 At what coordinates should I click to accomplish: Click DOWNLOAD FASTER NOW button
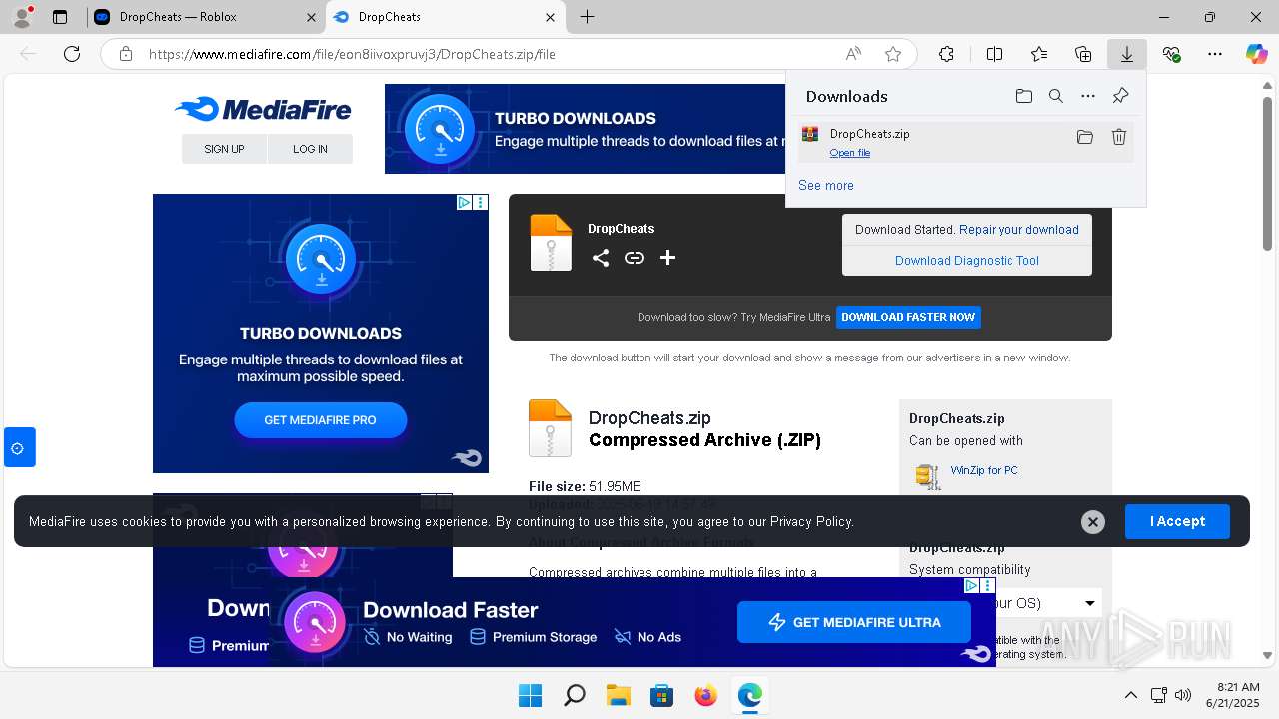tap(908, 317)
